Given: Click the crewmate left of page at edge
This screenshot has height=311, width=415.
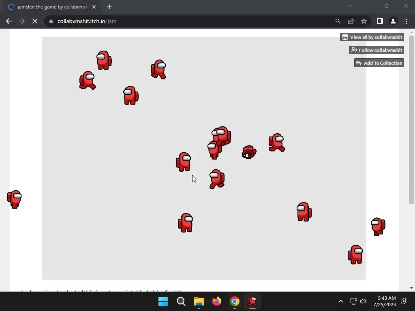Looking at the screenshot, I should click(x=14, y=199).
